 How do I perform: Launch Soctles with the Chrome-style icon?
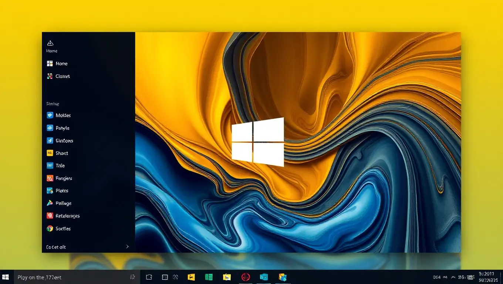coord(58,229)
